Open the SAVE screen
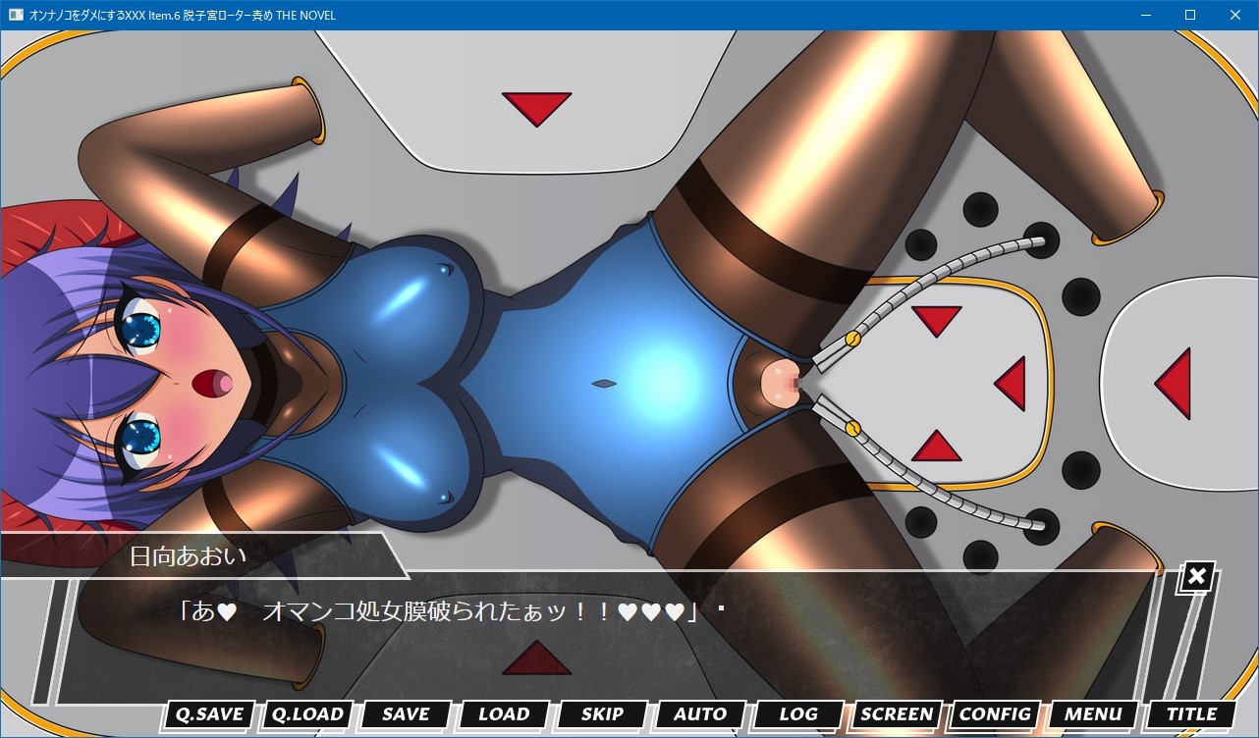 (406, 714)
